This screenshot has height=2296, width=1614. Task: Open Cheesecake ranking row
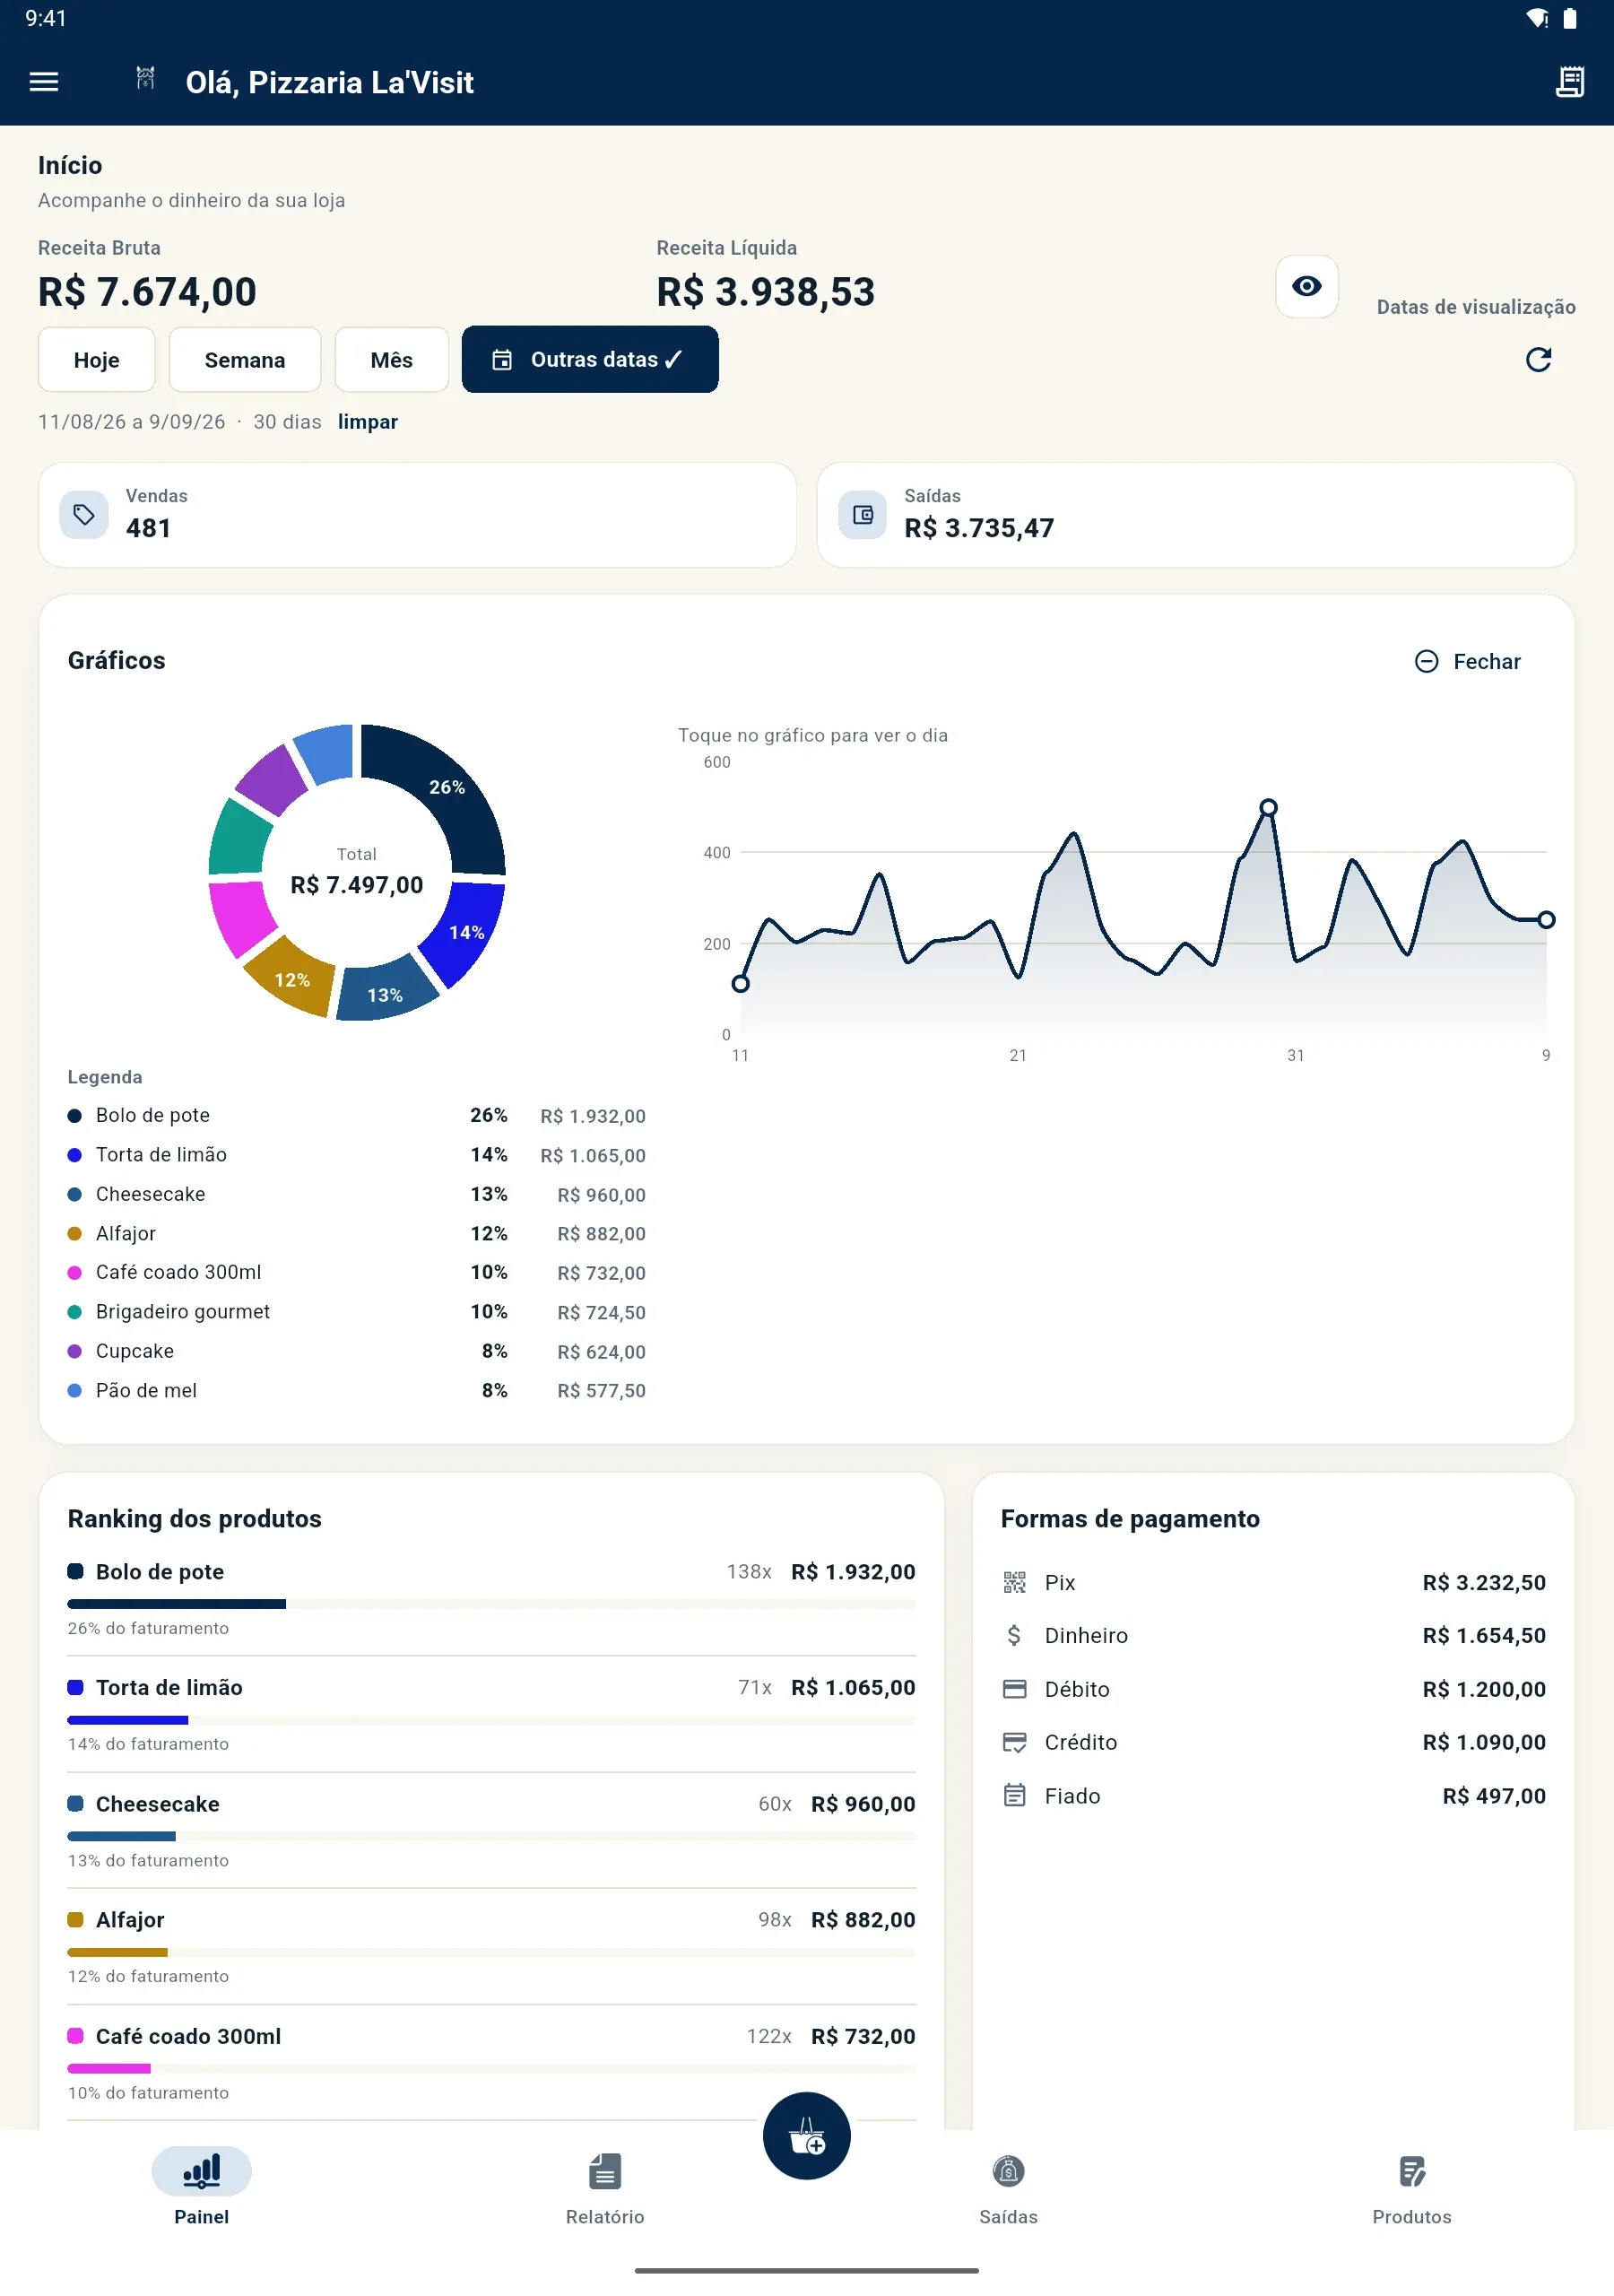pyautogui.click(x=491, y=1831)
